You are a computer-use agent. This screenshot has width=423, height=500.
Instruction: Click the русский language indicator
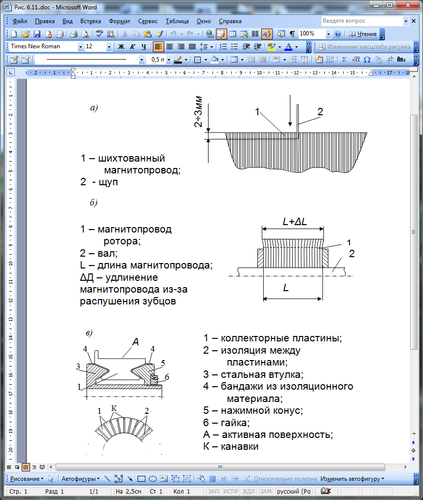(294, 492)
